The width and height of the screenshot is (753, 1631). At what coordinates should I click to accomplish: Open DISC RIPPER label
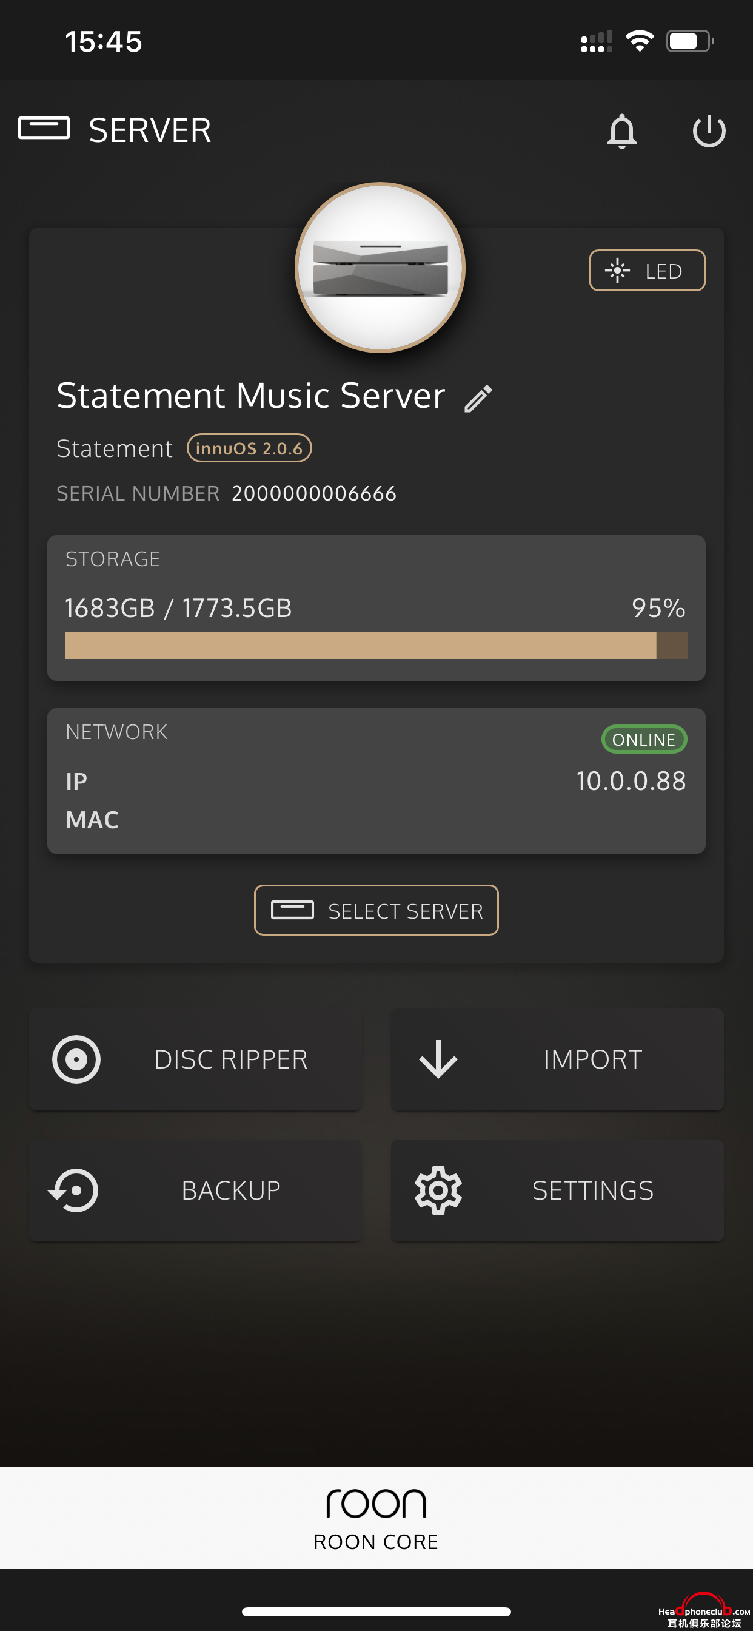point(231,1059)
